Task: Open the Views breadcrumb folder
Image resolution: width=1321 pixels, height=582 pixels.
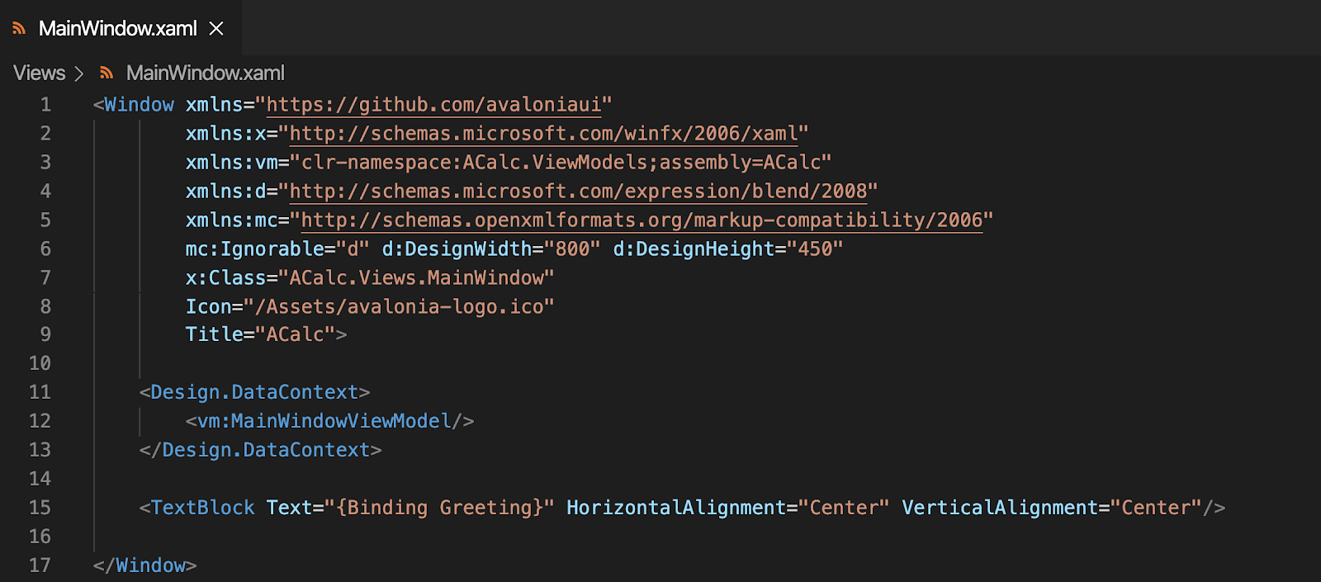Action: click(x=39, y=73)
